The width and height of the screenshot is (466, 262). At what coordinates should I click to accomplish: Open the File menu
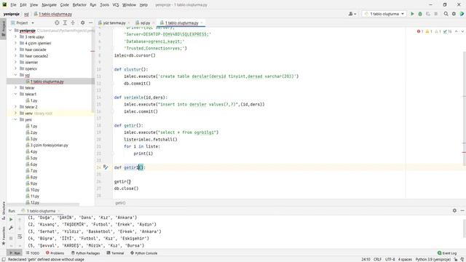[13, 5]
